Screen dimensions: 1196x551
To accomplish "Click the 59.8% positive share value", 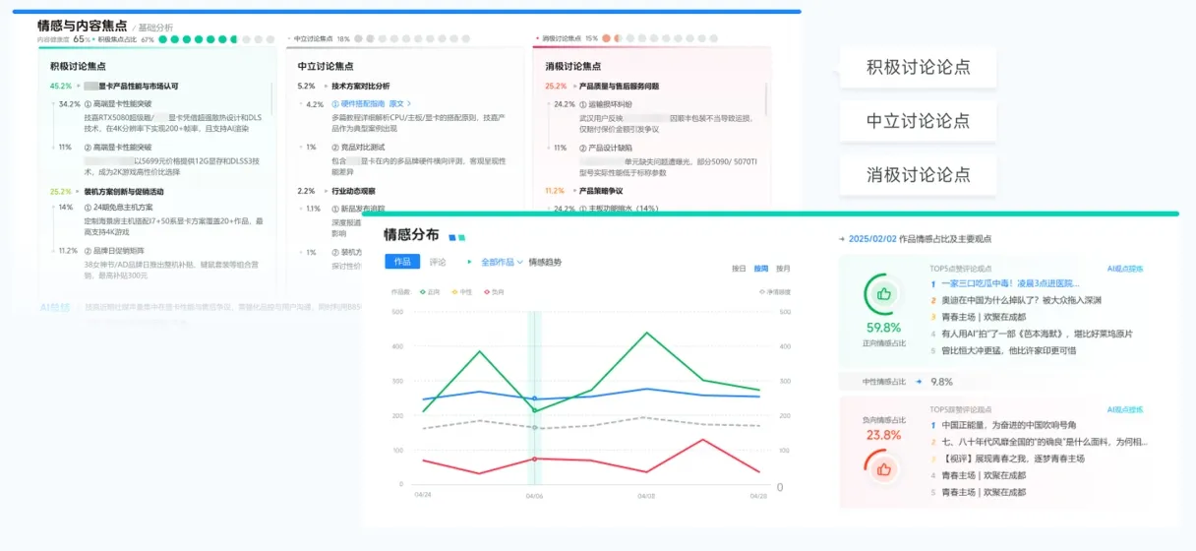I will pos(883,328).
